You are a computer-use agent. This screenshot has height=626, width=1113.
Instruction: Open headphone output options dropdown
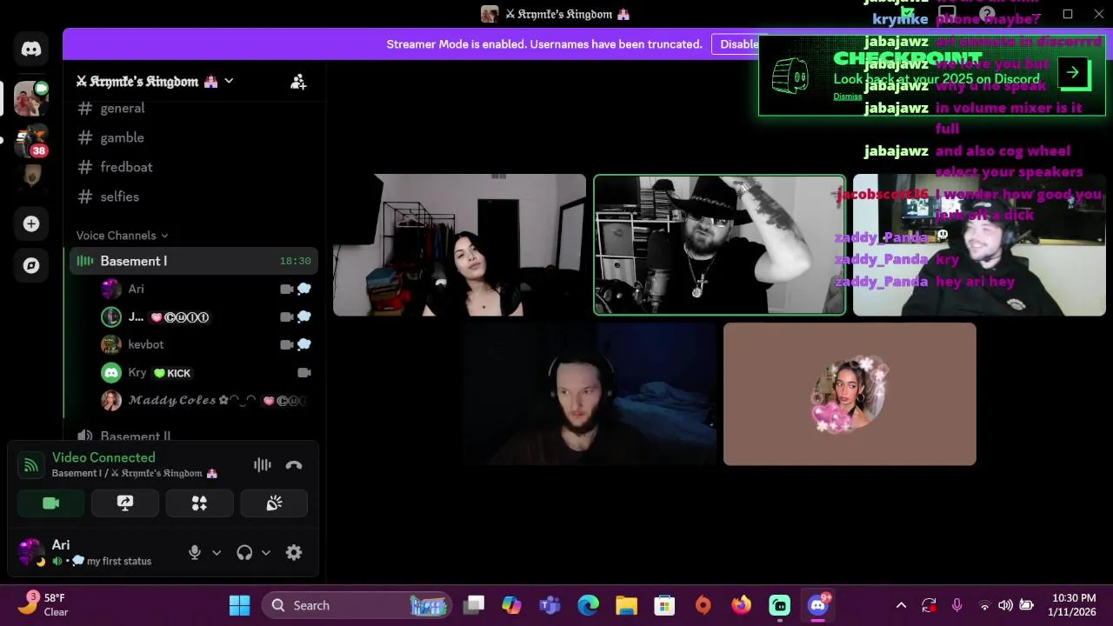pyautogui.click(x=266, y=553)
